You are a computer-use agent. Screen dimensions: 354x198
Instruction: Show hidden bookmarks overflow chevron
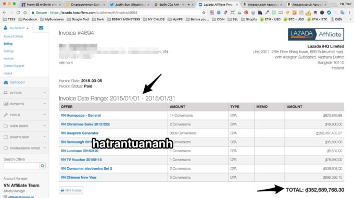pyautogui.click(x=350, y=19)
